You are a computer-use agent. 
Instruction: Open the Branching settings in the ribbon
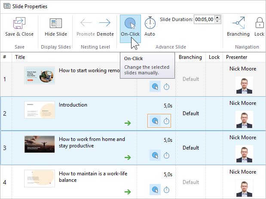[x=238, y=27]
